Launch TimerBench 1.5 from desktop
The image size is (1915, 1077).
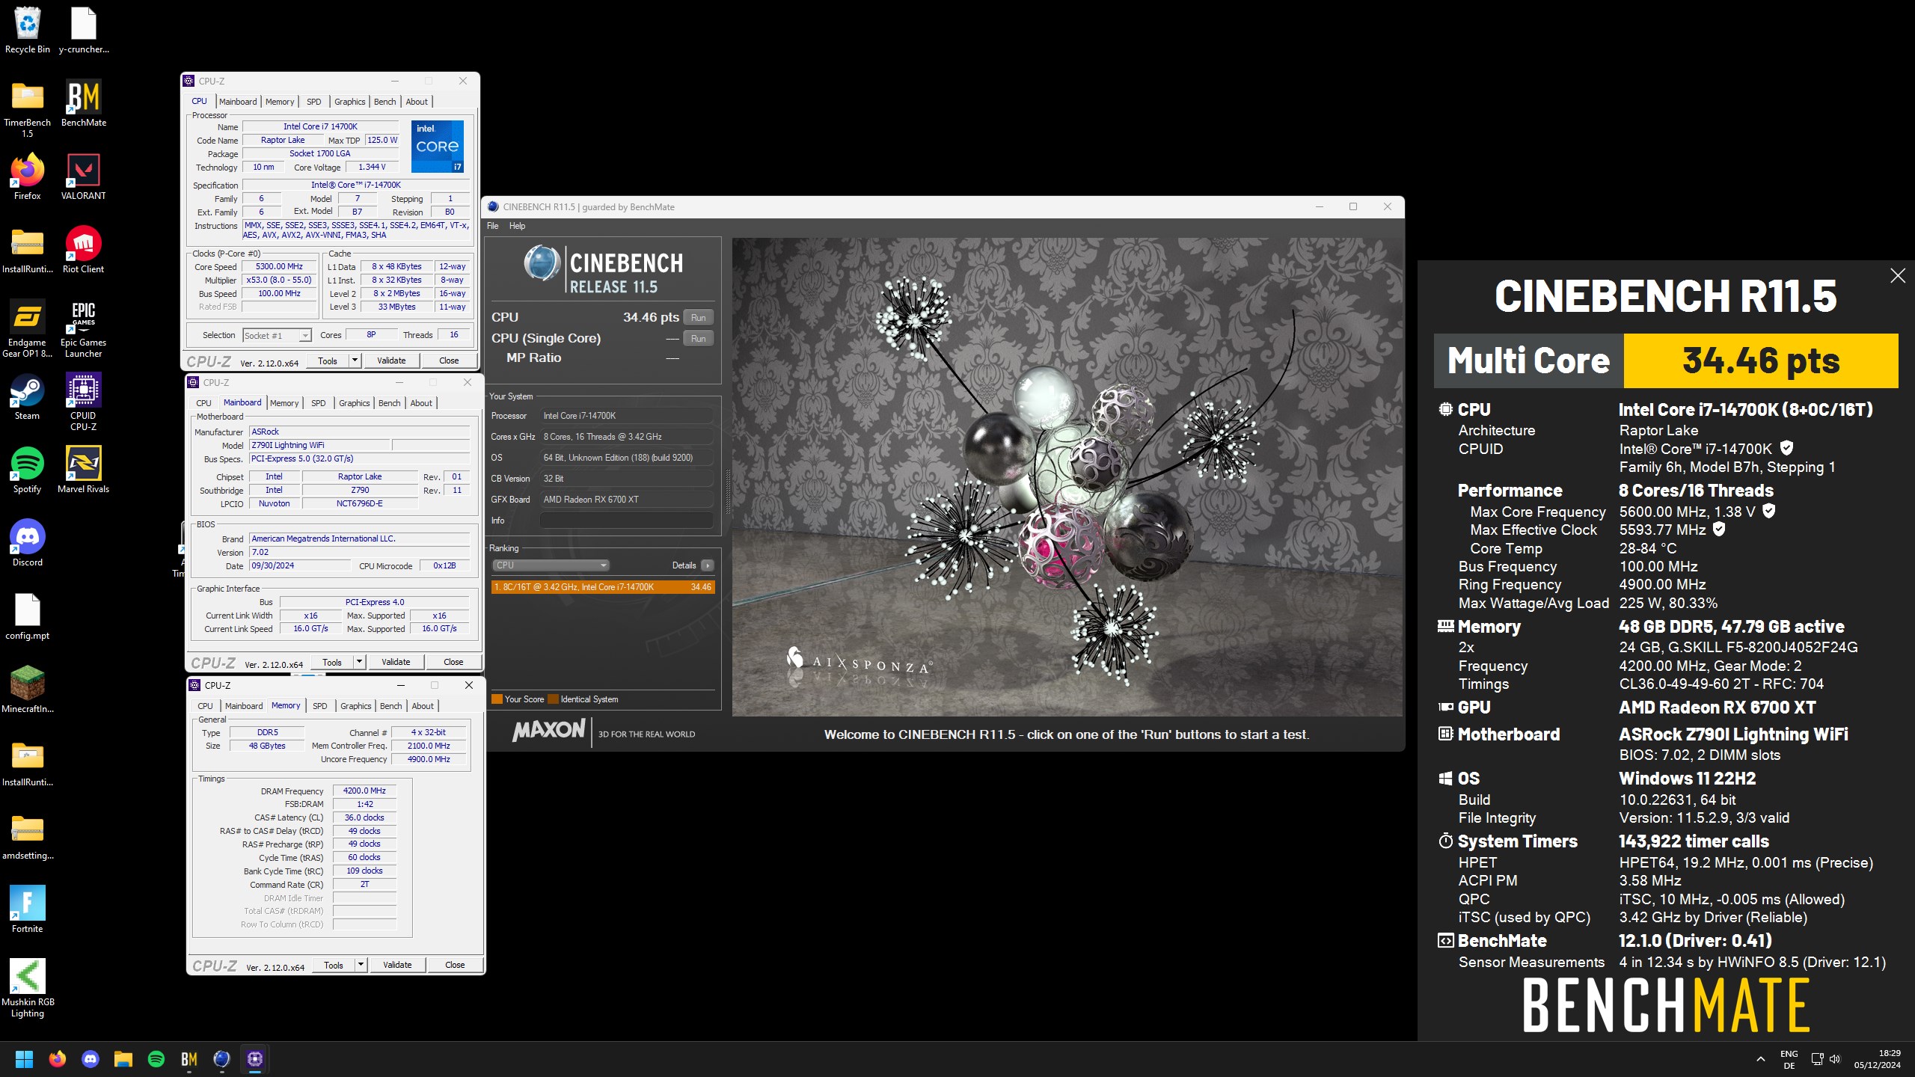pyautogui.click(x=28, y=108)
